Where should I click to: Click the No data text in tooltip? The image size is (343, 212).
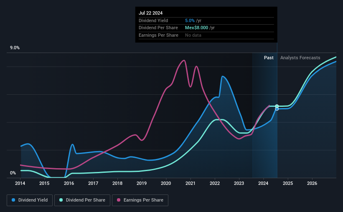[x=193, y=35]
